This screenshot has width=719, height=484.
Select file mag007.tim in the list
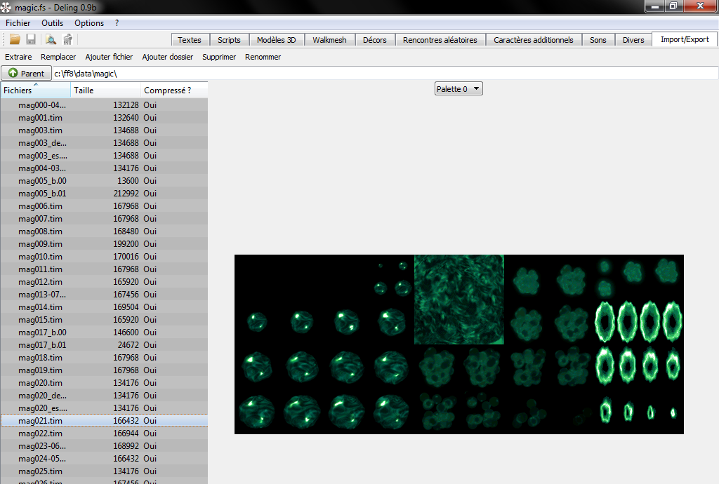click(x=104, y=218)
